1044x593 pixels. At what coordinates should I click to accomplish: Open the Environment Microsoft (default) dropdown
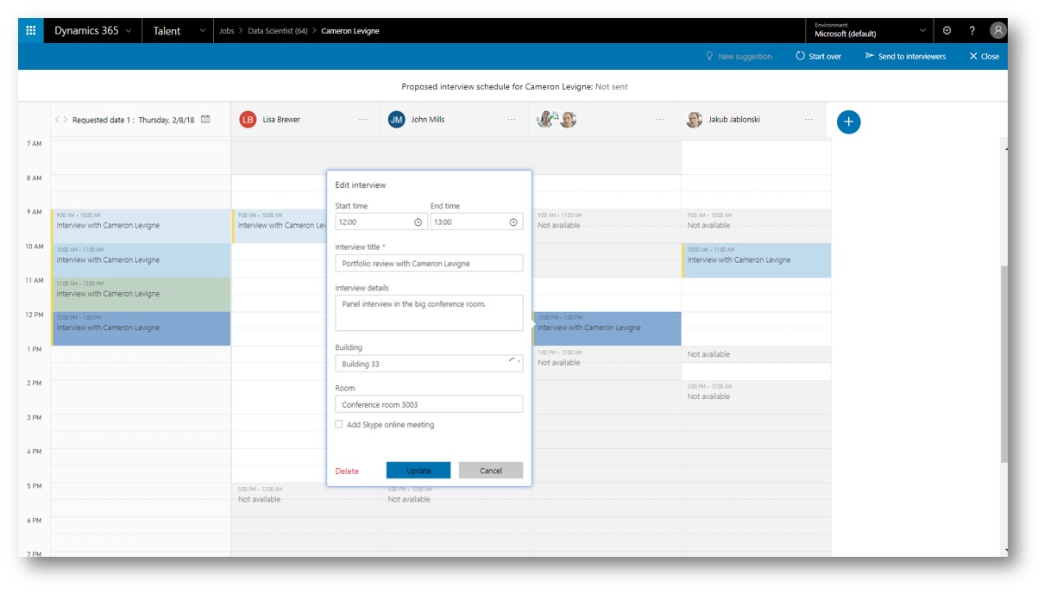(923, 31)
